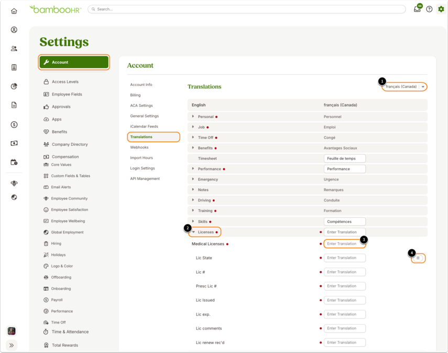
Task: Expand the Performance translations row
Action: tap(193, 169)
